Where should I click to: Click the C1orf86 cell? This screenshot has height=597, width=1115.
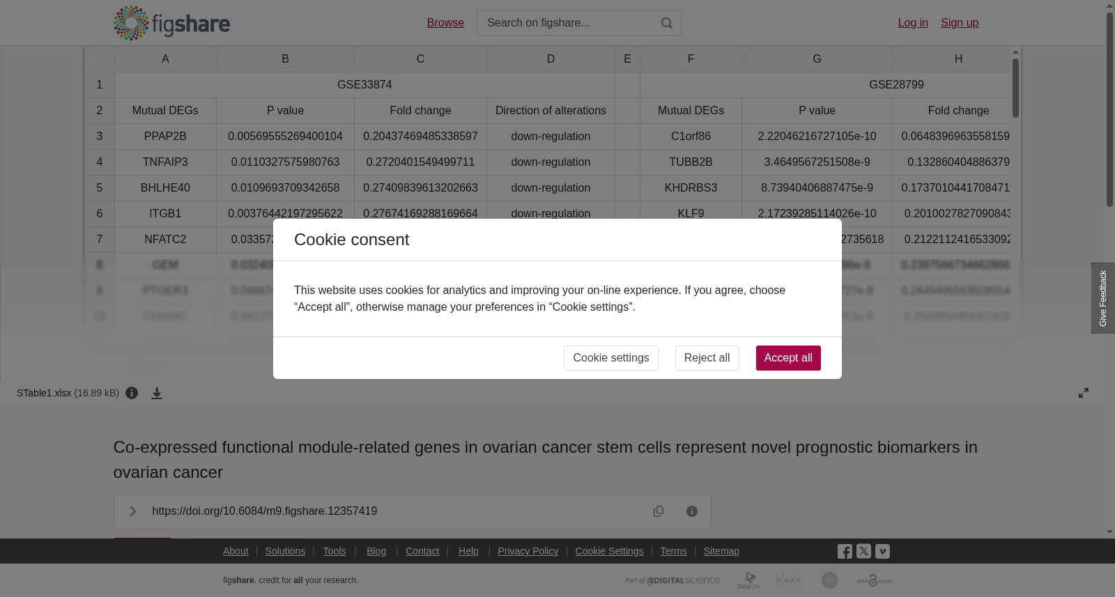[x=691, y=137]
